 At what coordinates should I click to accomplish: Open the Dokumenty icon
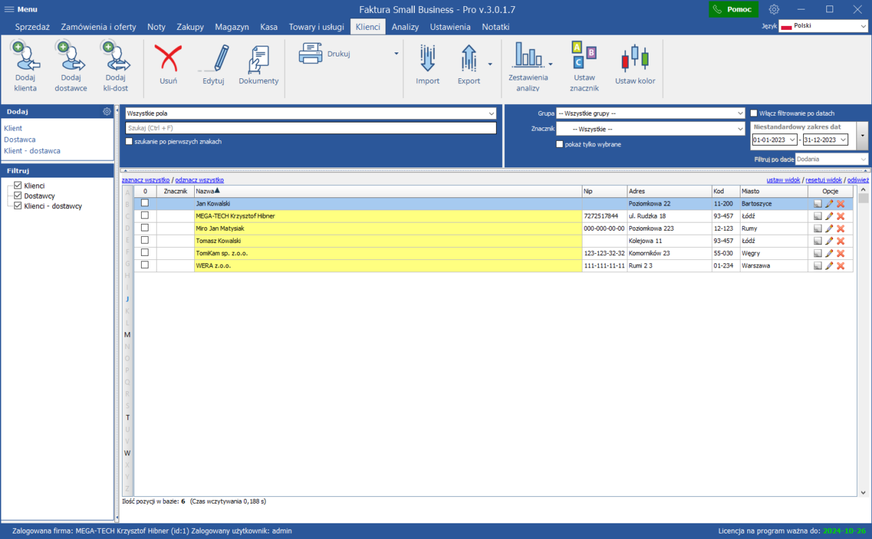pos(258,60)
